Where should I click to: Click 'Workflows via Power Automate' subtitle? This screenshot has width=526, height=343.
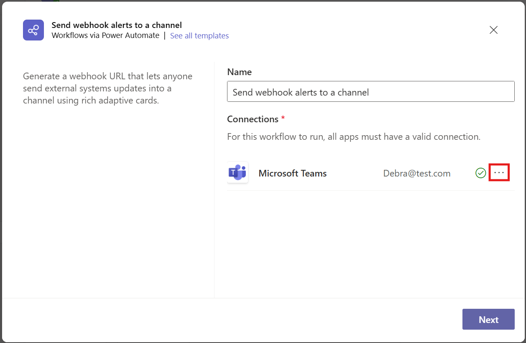105,35
